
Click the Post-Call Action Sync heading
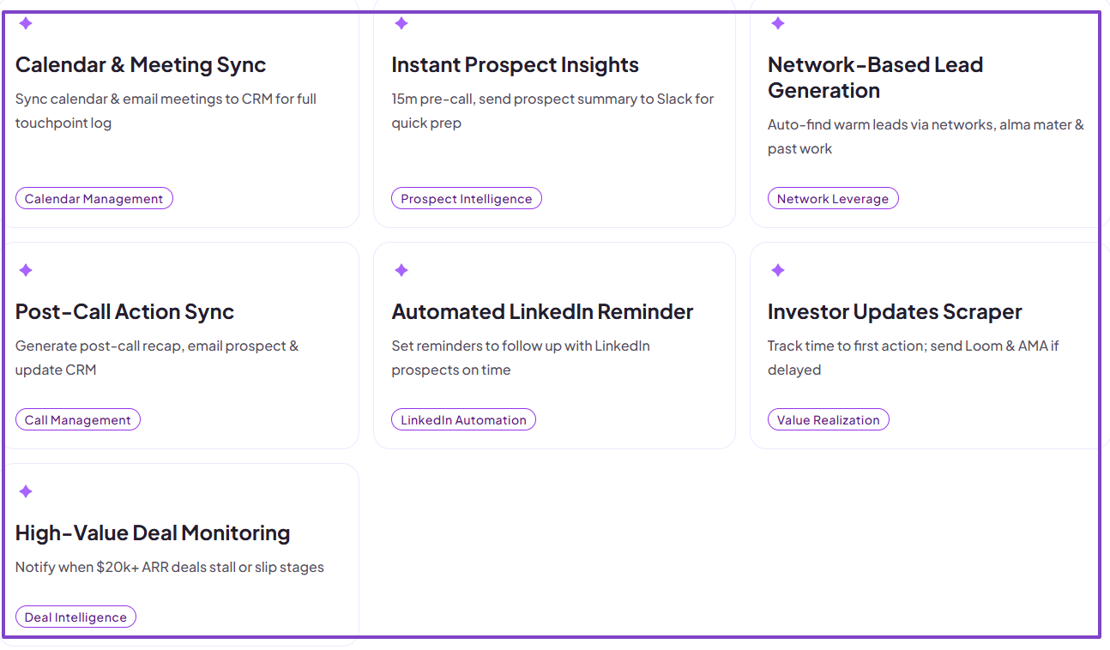click(124, 312)
